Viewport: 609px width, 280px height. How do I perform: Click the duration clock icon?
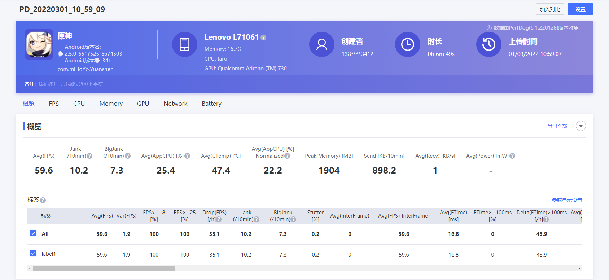(x=408, y=44)
